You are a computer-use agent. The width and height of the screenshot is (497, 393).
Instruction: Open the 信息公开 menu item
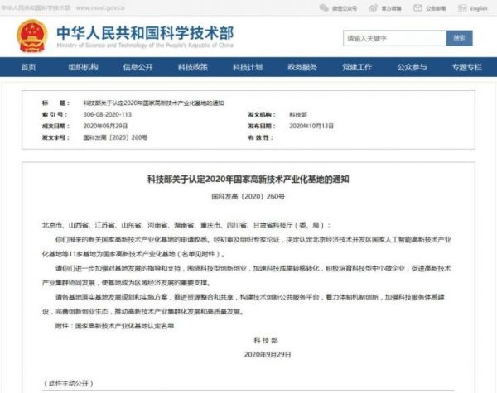[x=138, y=67]
